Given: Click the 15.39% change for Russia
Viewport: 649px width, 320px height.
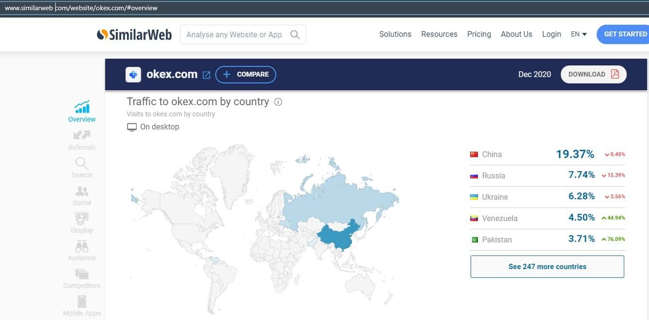Looking at the screenshot, I should tap(613, 176).
